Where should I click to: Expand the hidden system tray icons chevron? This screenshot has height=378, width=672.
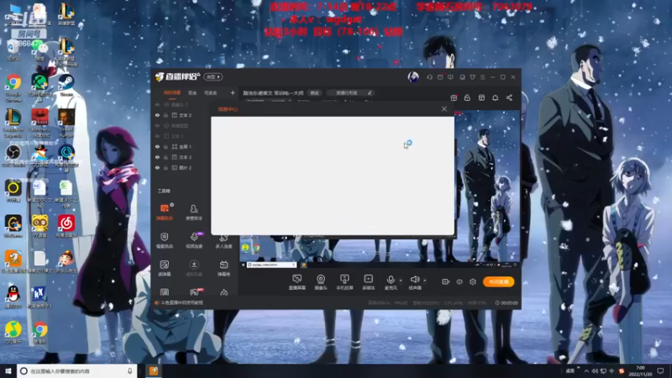(586, 370)
